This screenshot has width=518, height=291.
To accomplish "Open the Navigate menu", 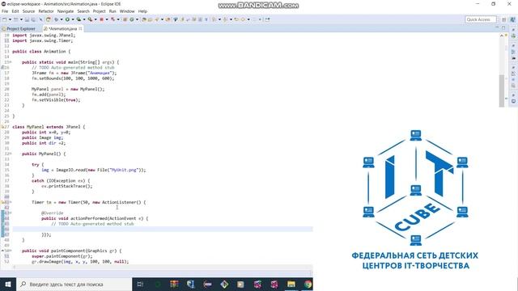I will (66, 11).
